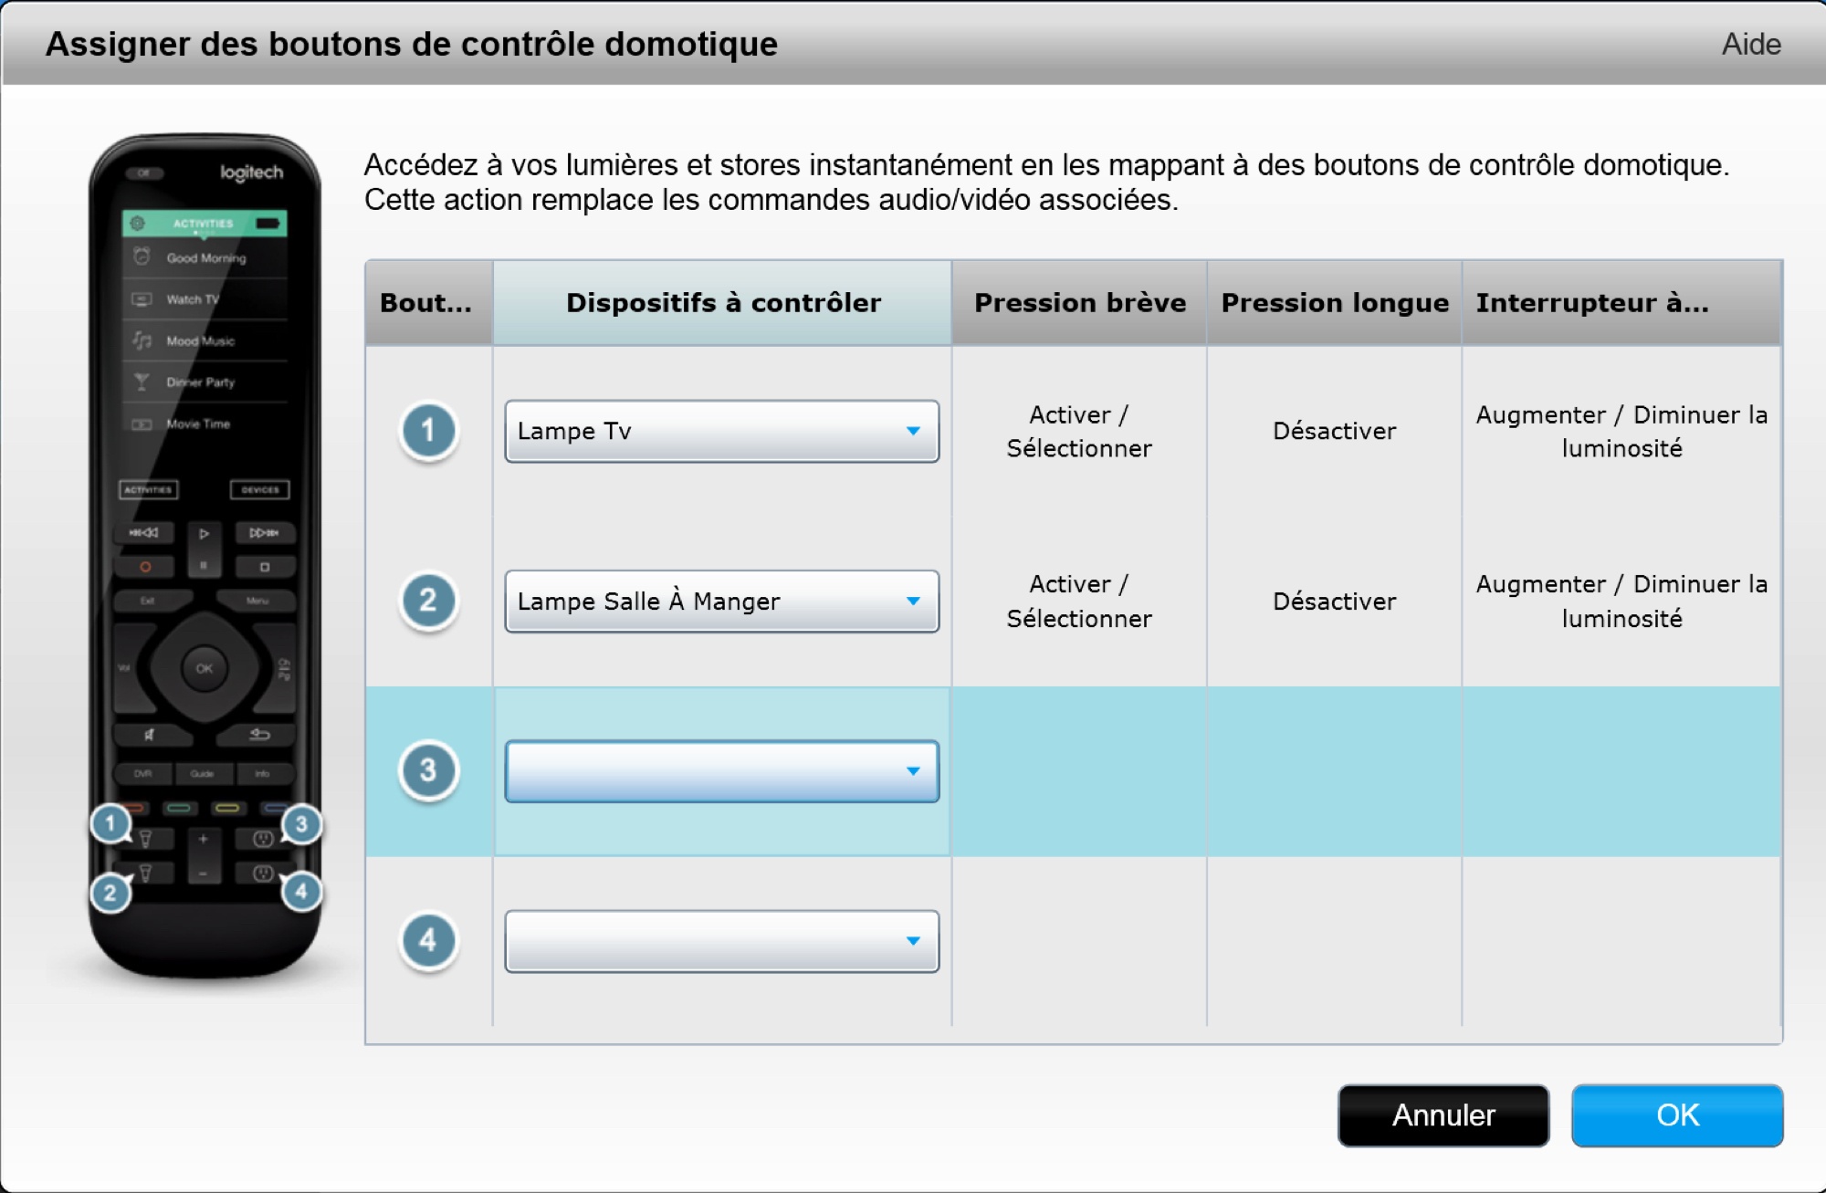Click marker 4 on the remote image

301,891
